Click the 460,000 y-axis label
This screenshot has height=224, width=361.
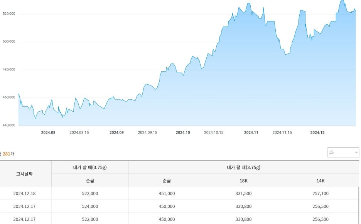click(9, 97)
